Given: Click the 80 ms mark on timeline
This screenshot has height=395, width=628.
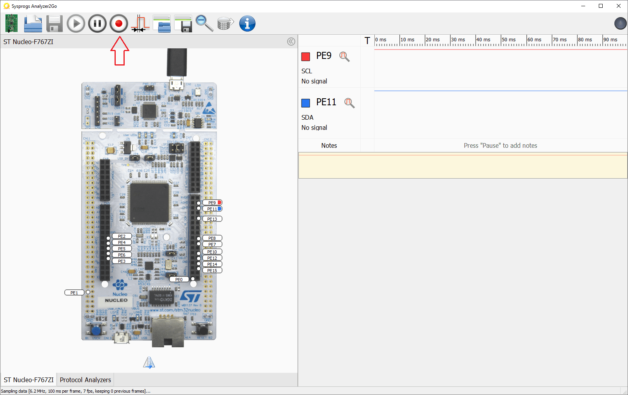Looking at the screenshot, I should [x=585, y=40].
